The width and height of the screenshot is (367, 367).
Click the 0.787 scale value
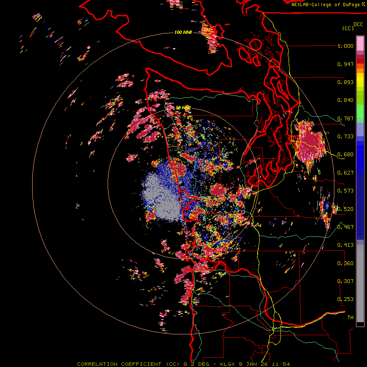pos(345,118)
